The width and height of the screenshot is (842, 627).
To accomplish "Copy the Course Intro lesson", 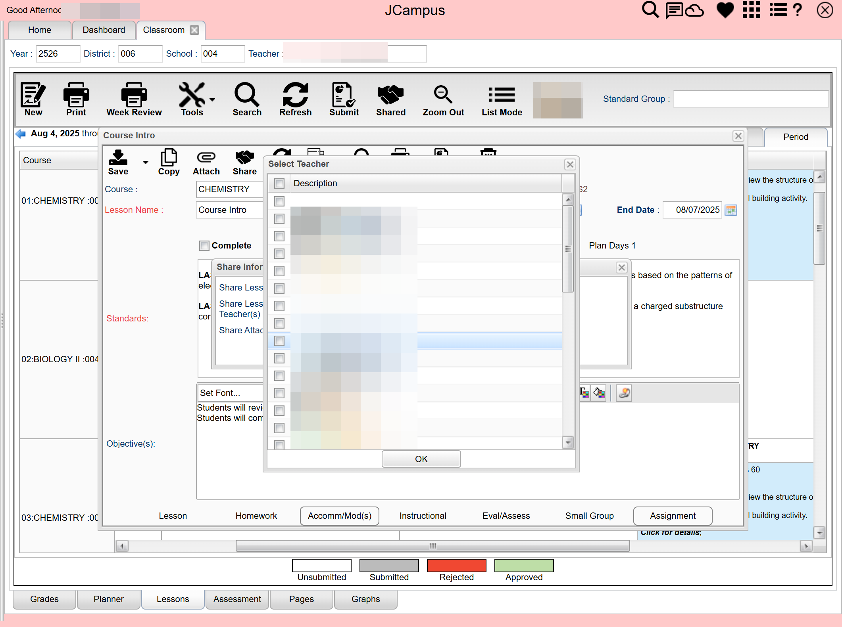I will [x=169, y=162].
